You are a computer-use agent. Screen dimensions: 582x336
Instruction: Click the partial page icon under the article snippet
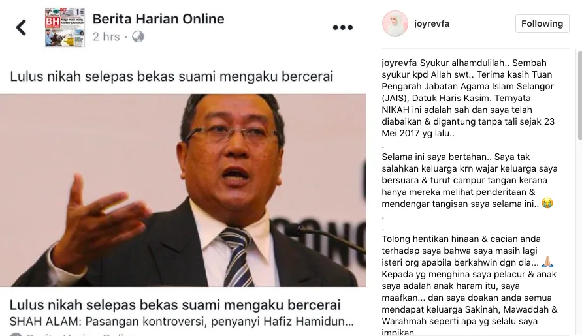(x=16, y=335)
